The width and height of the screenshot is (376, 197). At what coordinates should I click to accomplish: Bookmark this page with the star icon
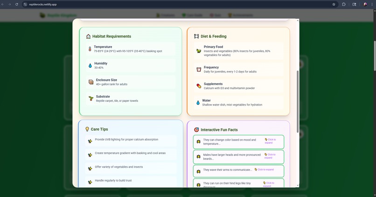point(334,4)
